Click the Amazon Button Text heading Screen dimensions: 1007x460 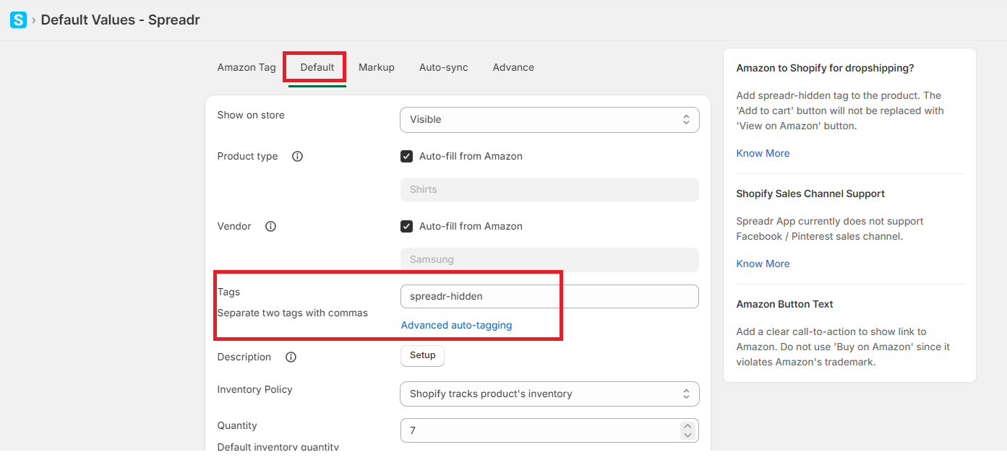[x=785, y=304]
